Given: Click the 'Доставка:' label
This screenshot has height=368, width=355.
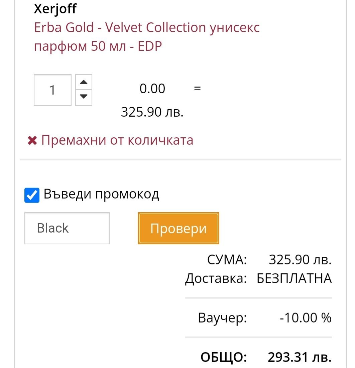Looking at the screenshot, I should tap(216, 278).
